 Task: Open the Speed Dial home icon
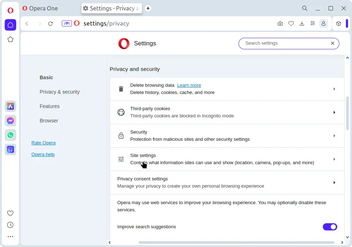pos(10,25)
